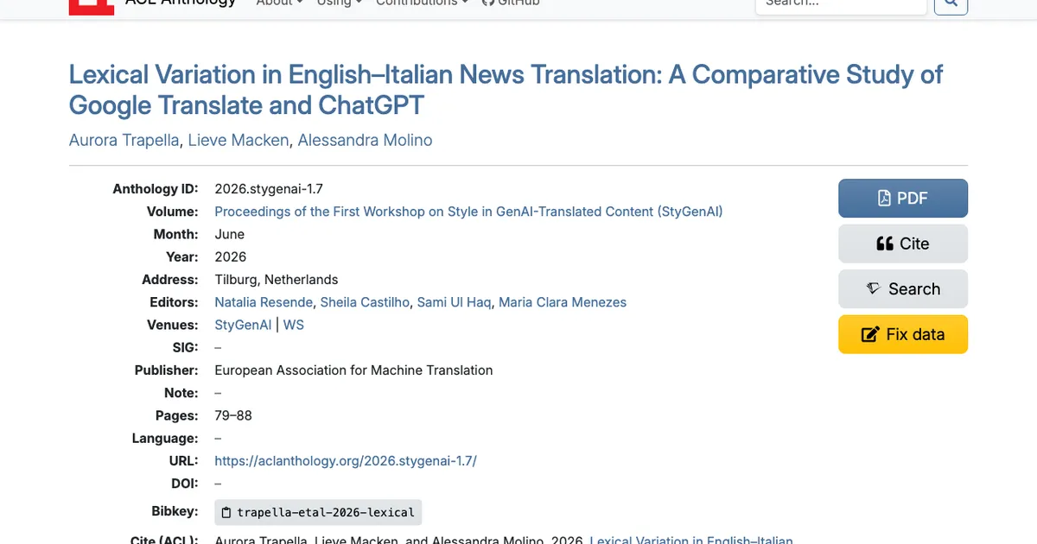Open the WS venue link

point(294,325)
